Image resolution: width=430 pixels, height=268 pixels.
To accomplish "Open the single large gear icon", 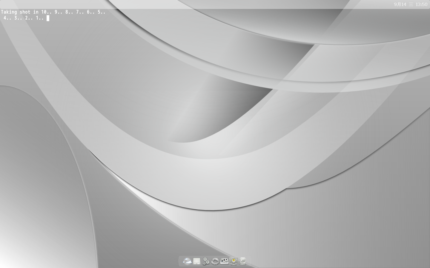I will tap(215, 261).
